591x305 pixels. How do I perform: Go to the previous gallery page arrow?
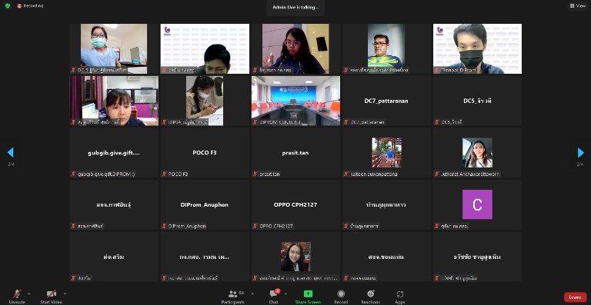[11, 152]
